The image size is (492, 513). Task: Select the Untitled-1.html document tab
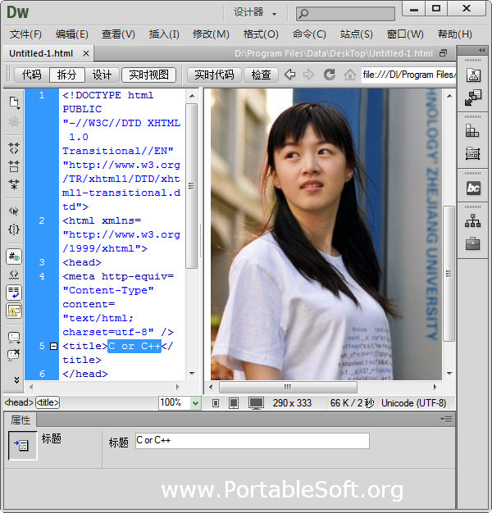[48, 53]
